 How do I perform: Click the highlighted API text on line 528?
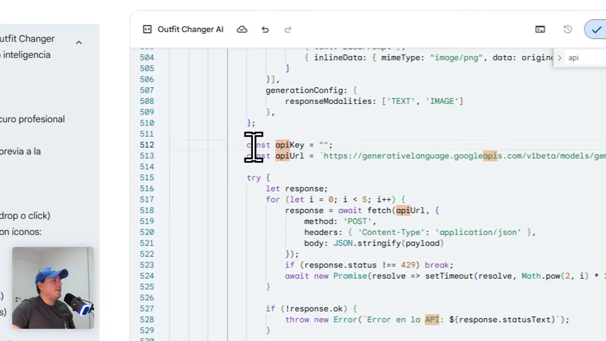431,320
